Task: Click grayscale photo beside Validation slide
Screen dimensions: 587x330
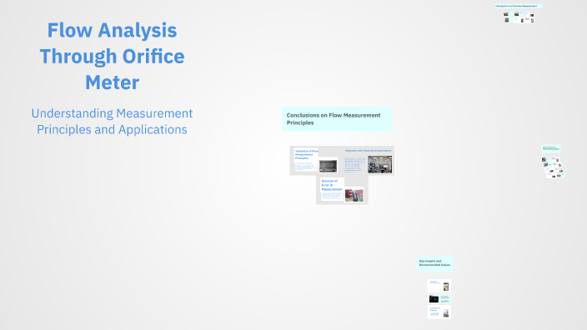Action: tap(328, 165)
